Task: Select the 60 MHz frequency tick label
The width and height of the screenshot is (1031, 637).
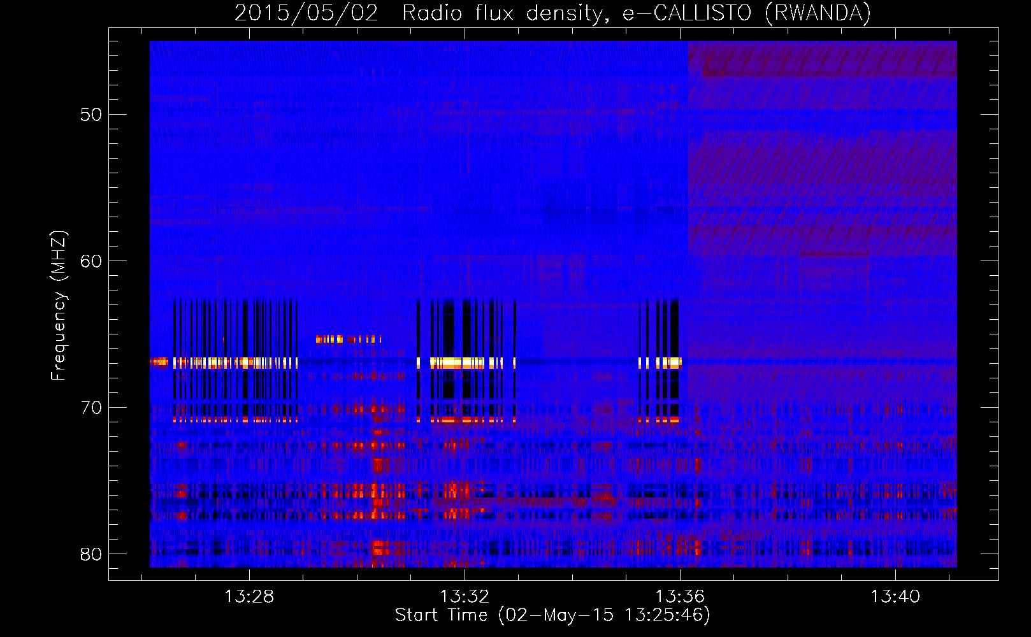Action: coord(91,261)
